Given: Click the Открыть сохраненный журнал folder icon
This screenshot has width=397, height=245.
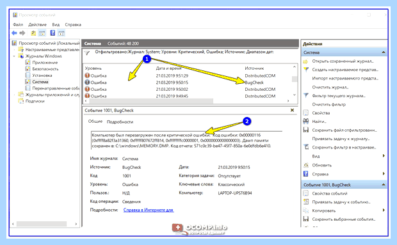Looking at the screenshot, I should (306, 61).
